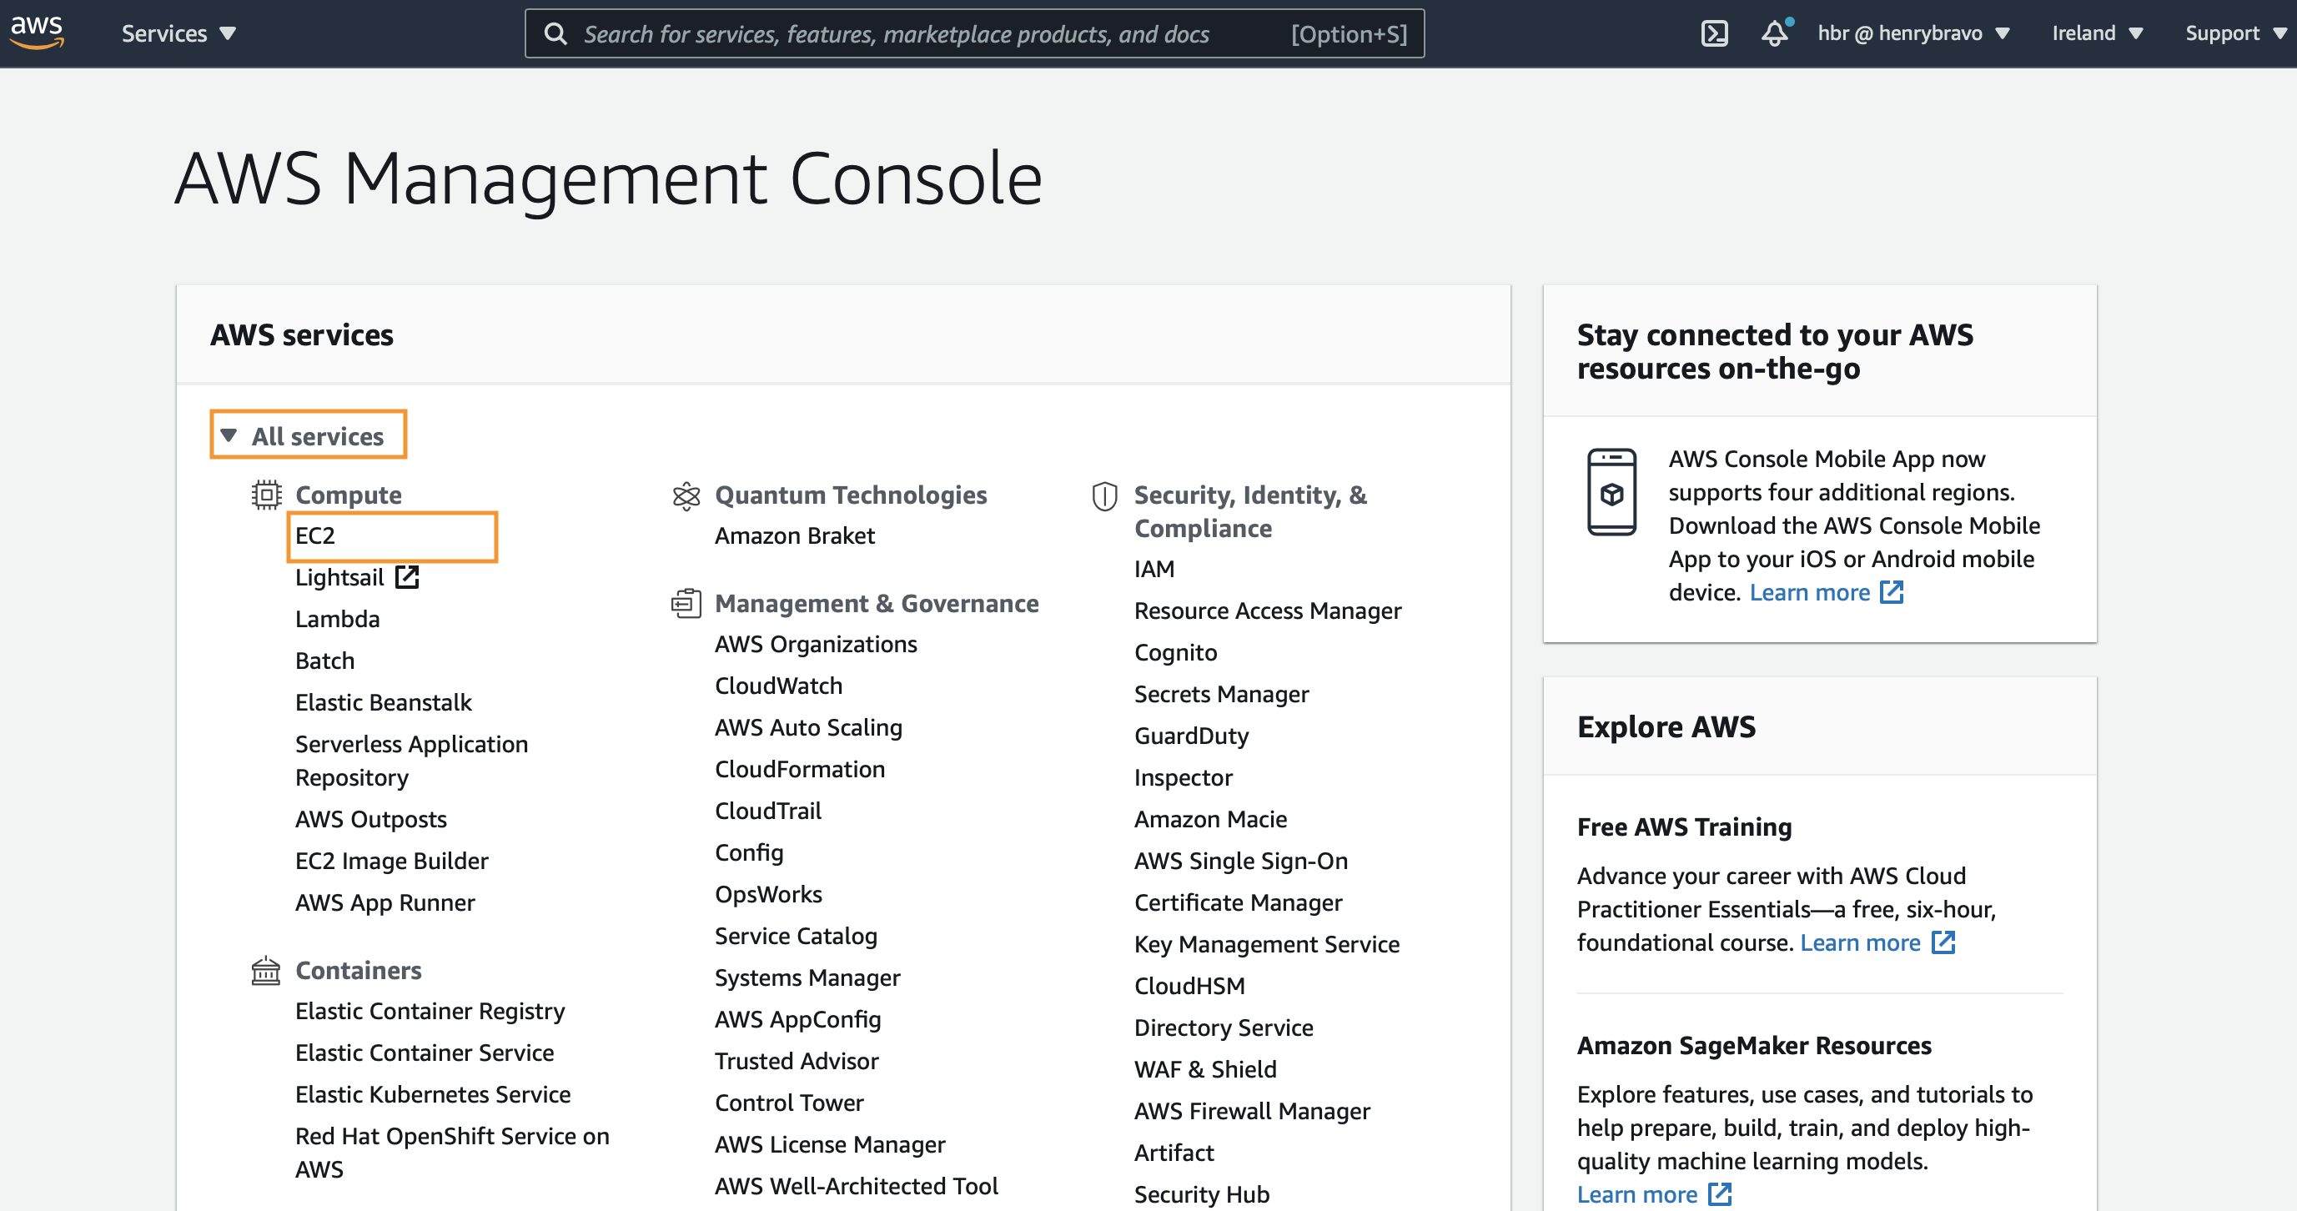Open Amazon Braket
Viewport: 2297px width, 1211px height.
pos(795,536)
